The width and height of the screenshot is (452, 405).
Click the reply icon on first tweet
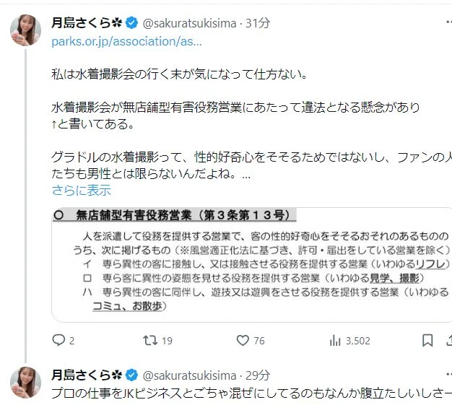click(58, 341)
